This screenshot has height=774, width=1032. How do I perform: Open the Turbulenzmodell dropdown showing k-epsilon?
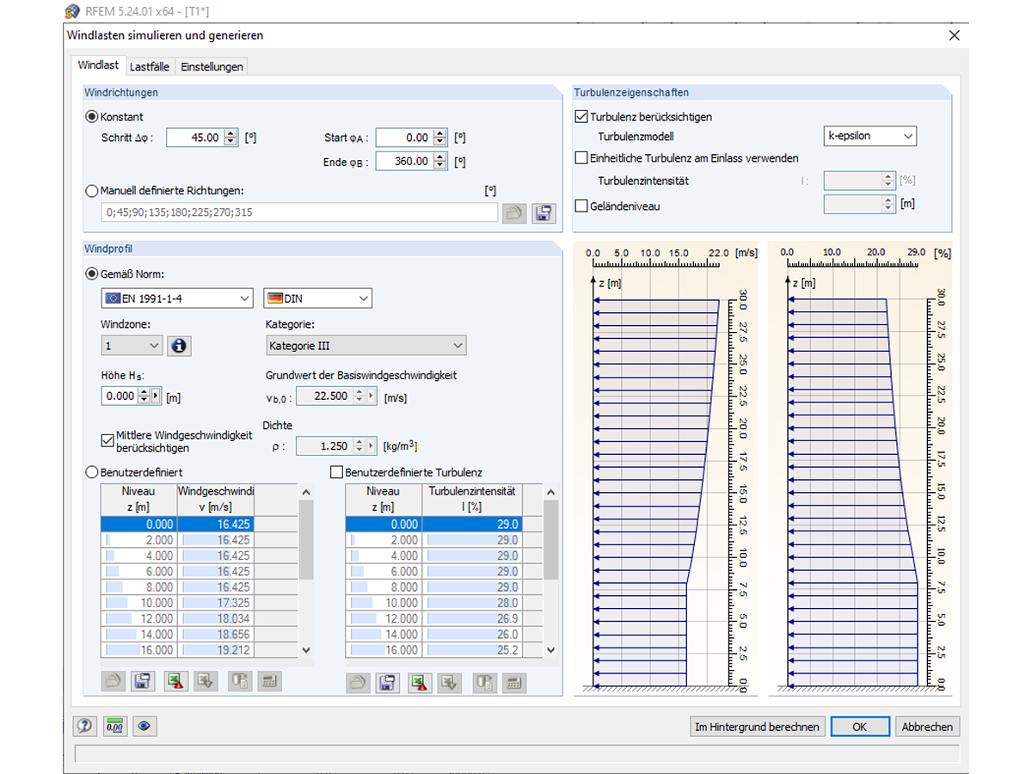[869, 135]
